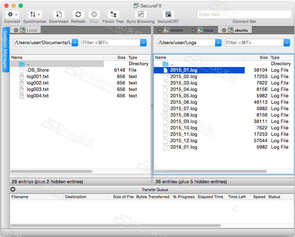Click the remote pane horizontal scrollbar
Screen dimensions: 295x237
tap(210, 171)
